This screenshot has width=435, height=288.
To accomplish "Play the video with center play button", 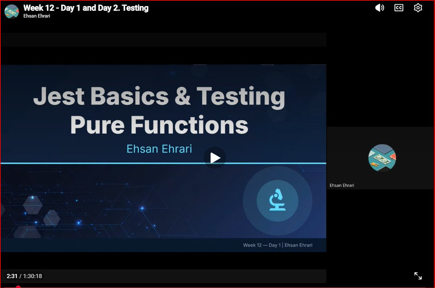I will coord(215,158).
